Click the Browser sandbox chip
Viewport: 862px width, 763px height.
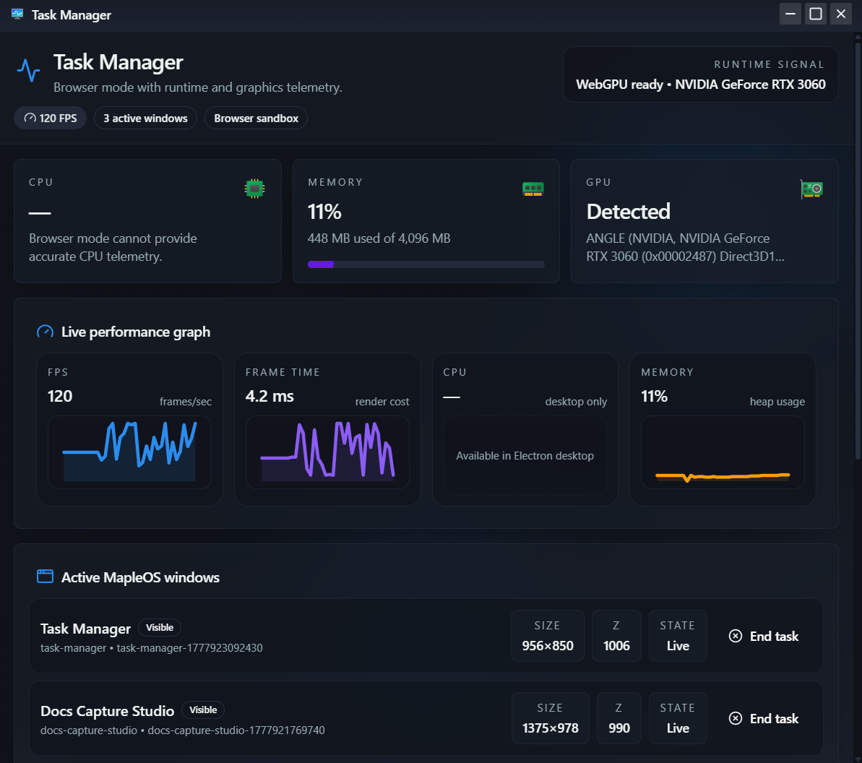tap(256, 118)
